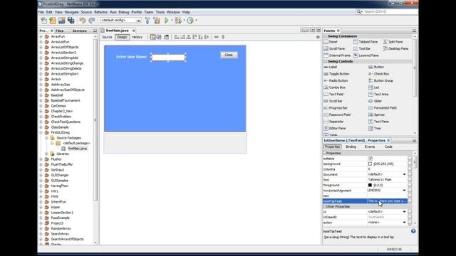The width and height of the screenshot is (456, 256).
Task: Pick the Tabbed Pane palette item
Action: [366, 42]
